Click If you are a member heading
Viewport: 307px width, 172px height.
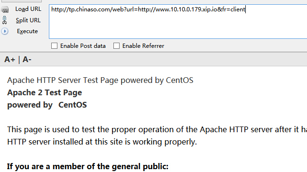88,166
